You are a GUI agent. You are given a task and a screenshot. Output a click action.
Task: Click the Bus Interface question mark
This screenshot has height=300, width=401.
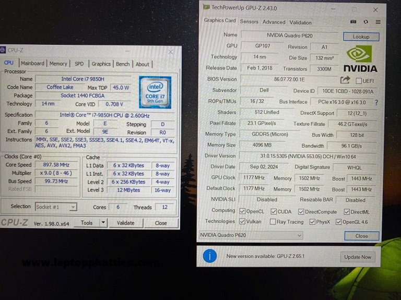pos(376,102)
